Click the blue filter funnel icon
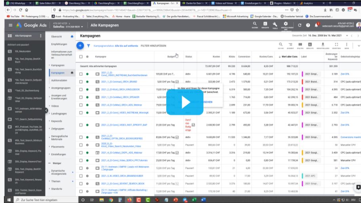This screenshot has height=203, width=361. coord(88,46)
